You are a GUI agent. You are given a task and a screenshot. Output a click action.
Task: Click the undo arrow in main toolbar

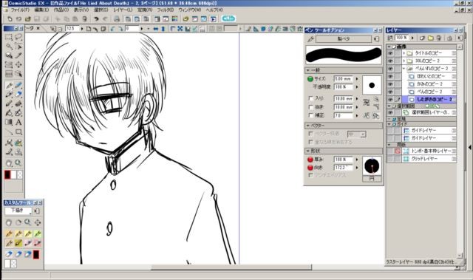[96, 19]
